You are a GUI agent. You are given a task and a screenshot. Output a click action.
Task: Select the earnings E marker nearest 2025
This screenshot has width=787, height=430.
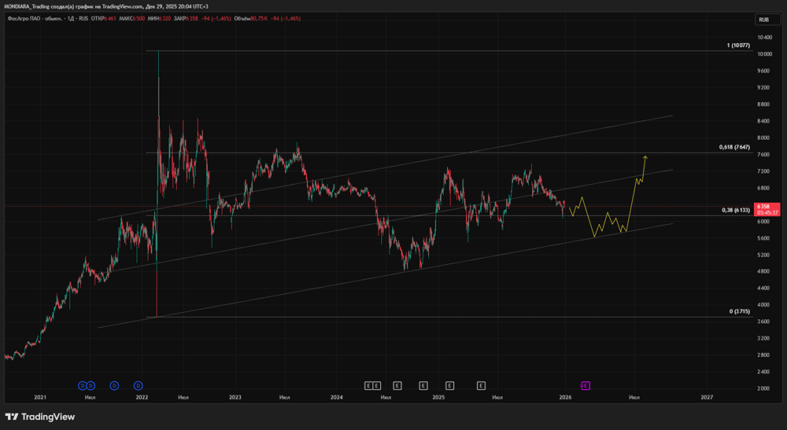tap(449, 385)
